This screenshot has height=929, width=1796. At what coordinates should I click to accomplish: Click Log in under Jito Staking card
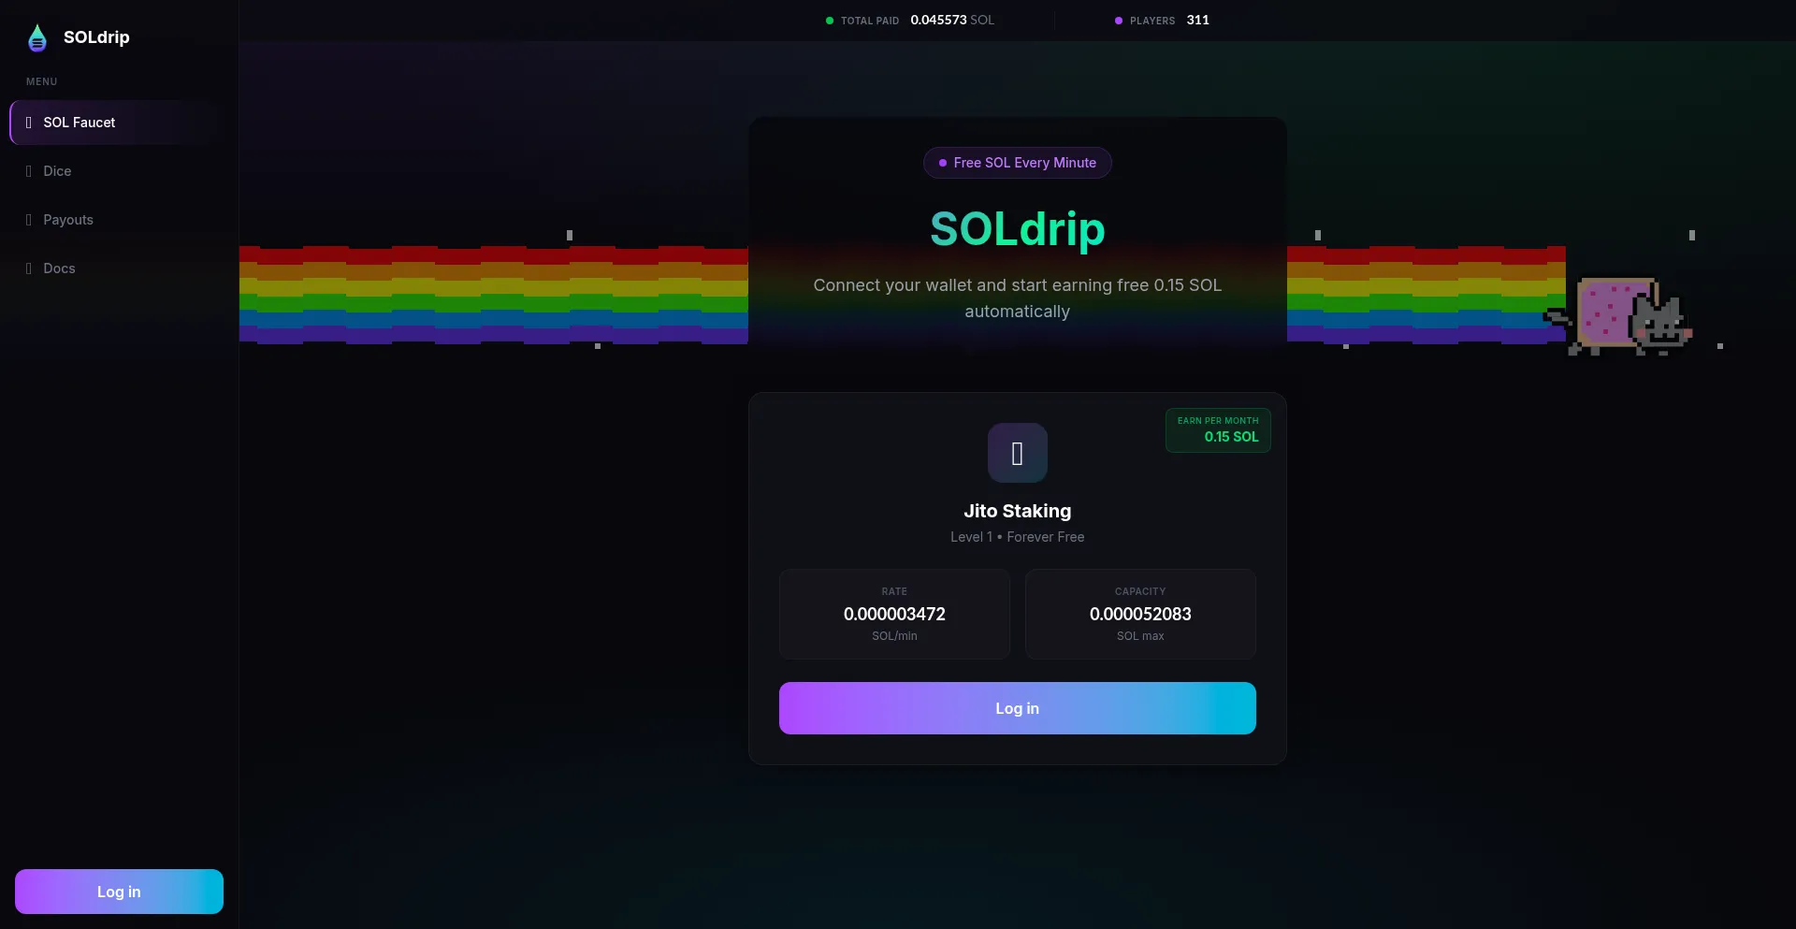1017,708
